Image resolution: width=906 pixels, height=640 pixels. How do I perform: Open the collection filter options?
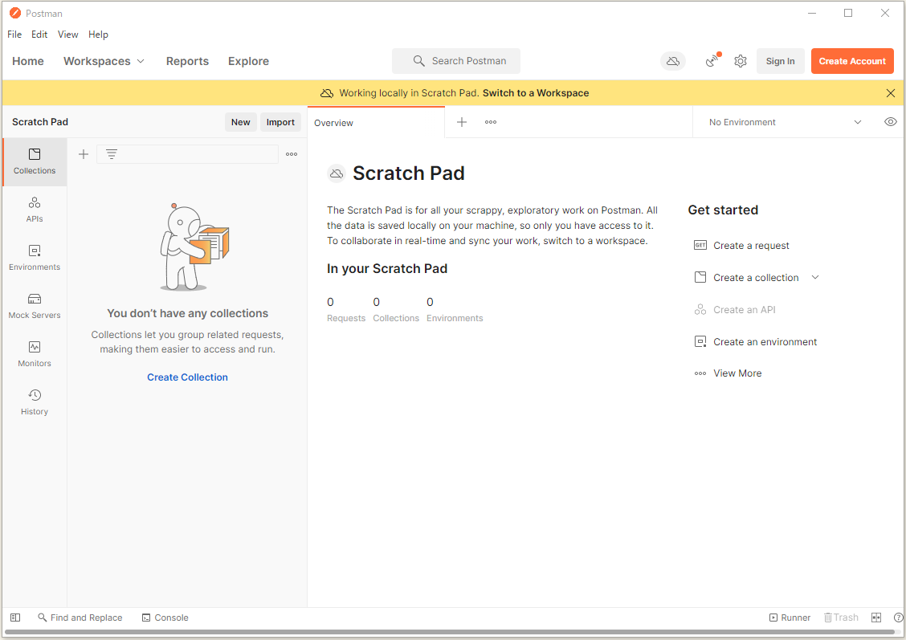111,153
